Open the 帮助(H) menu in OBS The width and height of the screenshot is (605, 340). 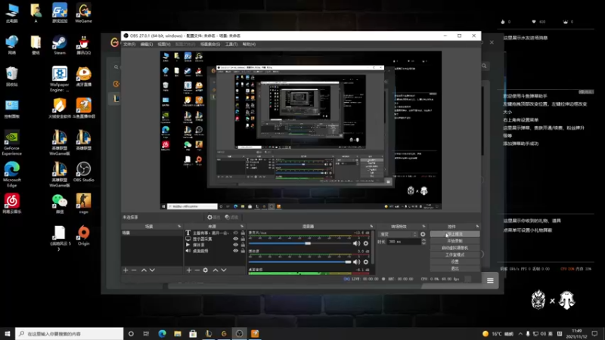(x=249, y=45)
